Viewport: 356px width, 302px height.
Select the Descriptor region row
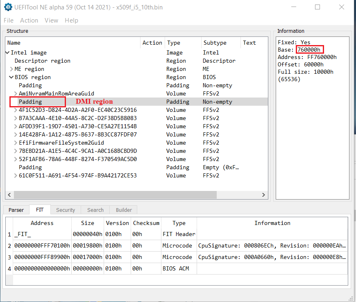tap(42, 61)
